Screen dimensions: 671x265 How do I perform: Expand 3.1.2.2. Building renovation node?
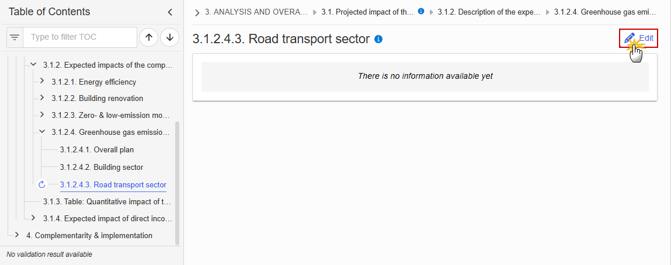tap(41, 98)
